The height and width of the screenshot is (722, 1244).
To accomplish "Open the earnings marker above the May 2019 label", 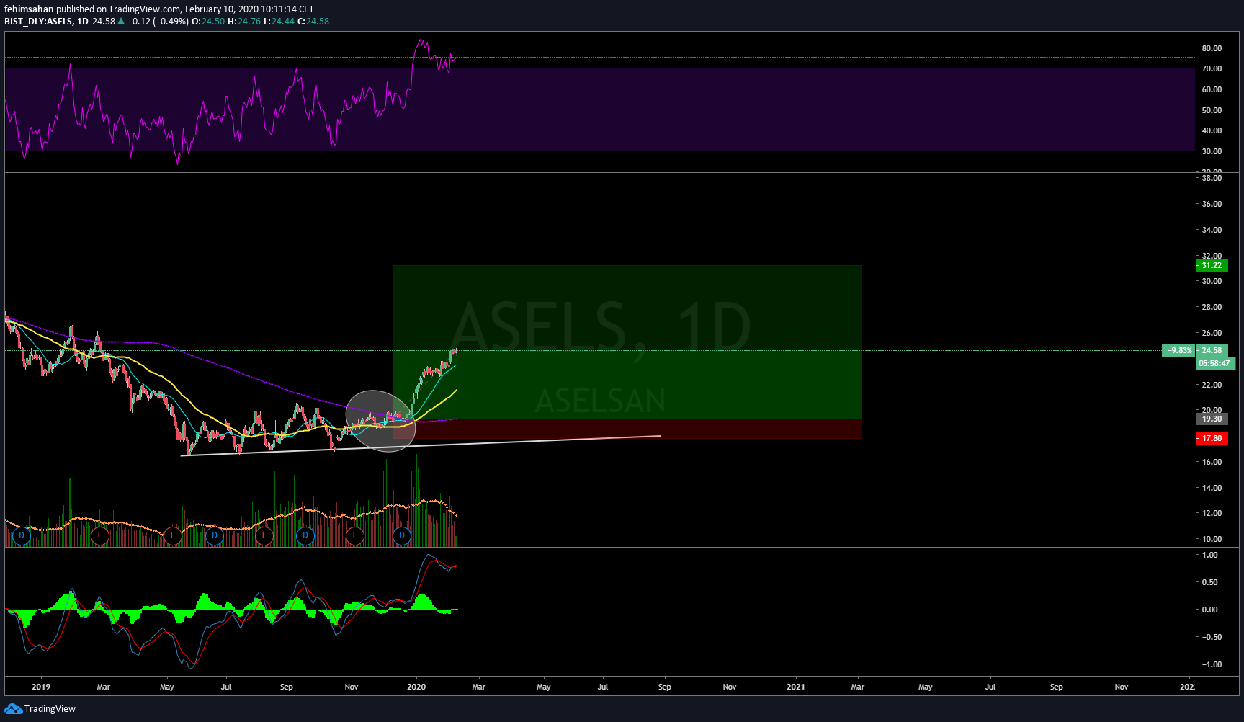I will coord(172,535).
